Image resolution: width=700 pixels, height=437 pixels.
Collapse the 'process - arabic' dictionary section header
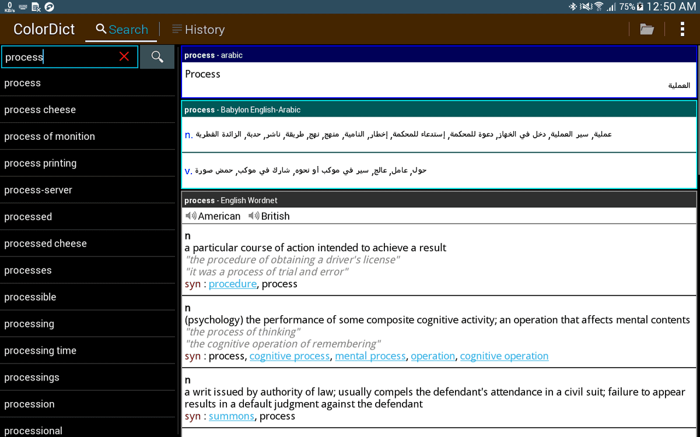(x=437, y=54)
